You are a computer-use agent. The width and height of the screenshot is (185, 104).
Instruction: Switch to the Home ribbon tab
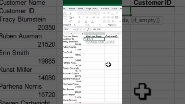click(x=72, y=8)
